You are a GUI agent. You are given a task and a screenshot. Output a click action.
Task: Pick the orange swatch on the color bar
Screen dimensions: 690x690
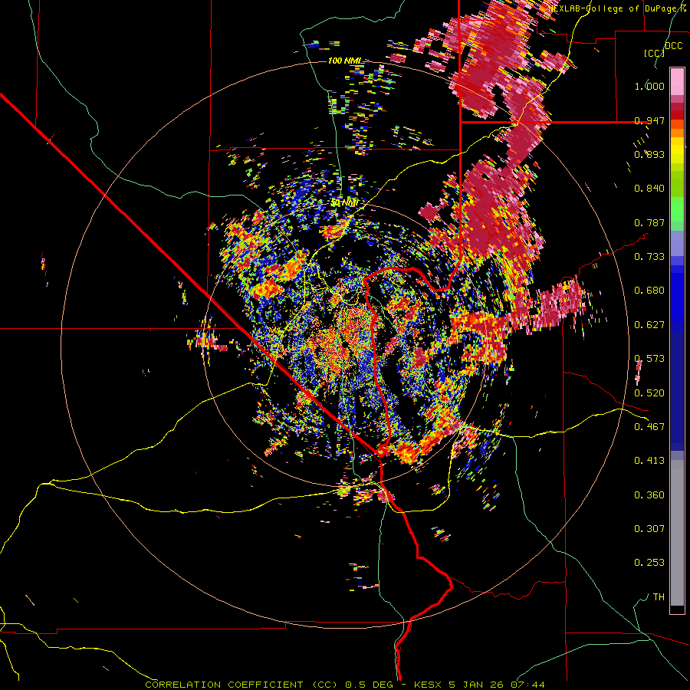click(x=677, y=133)
